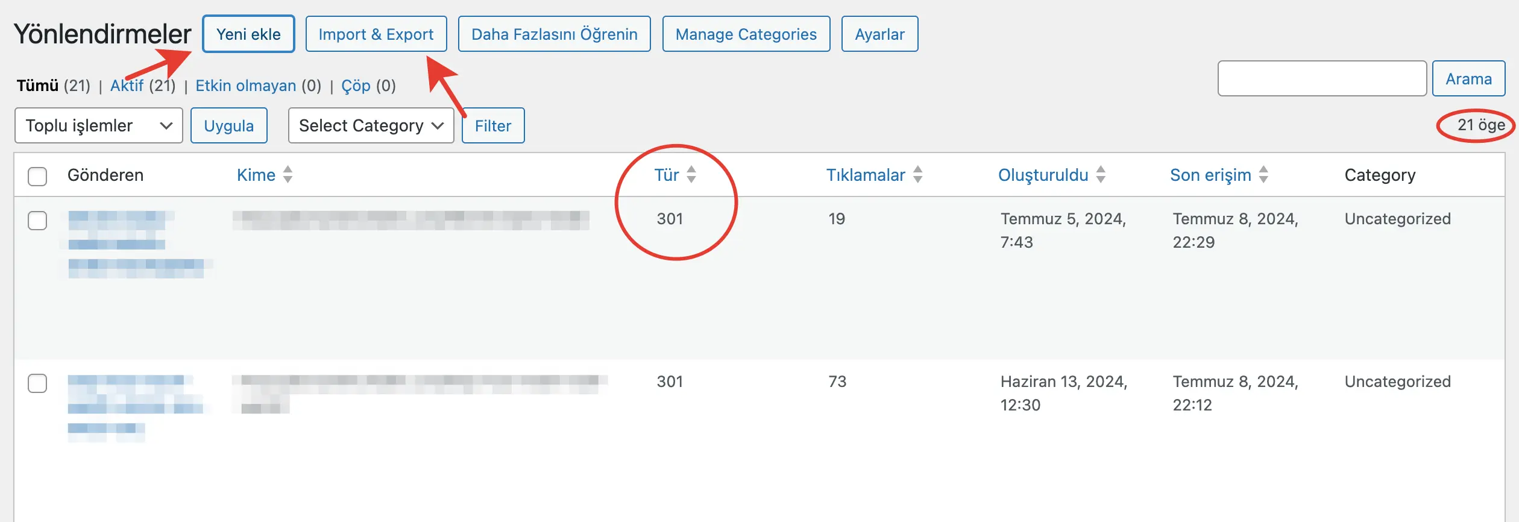Viewport: 1519px width, 522px height.
Task: Click the Tıklamalar sort arrows icon
Action: [x=918, y=174]
